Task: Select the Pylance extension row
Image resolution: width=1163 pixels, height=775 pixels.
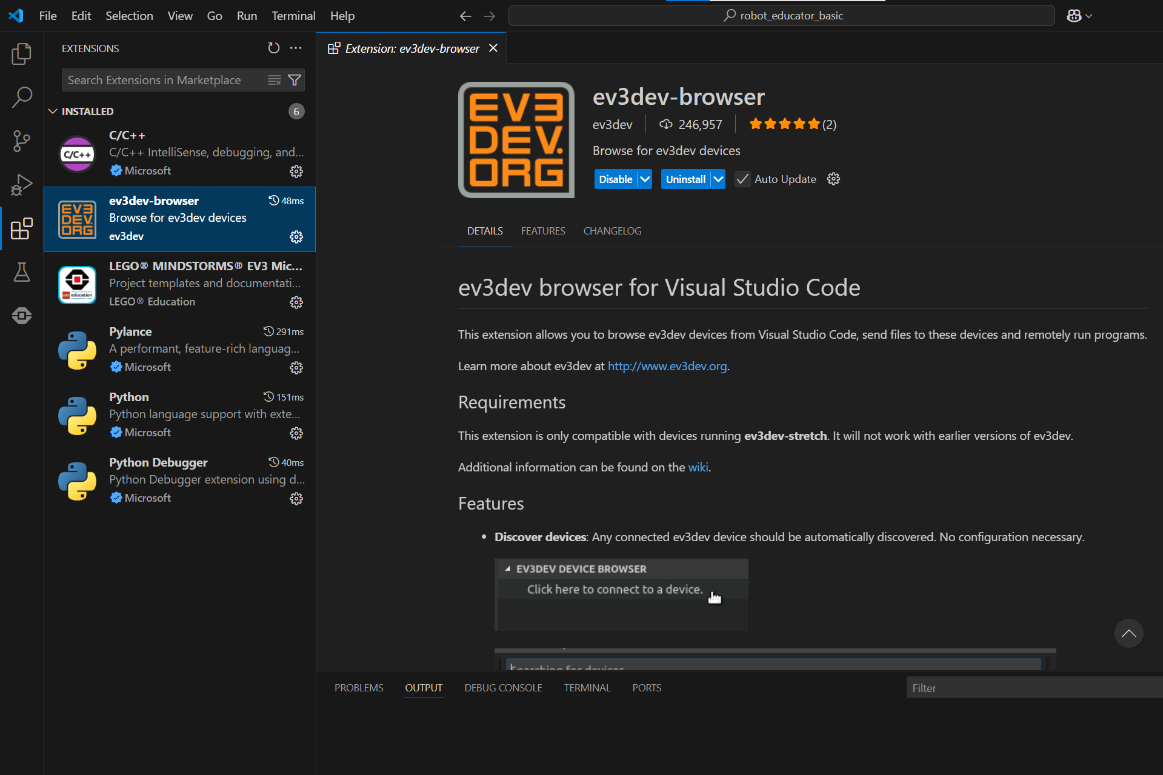Action: [179, 350]
